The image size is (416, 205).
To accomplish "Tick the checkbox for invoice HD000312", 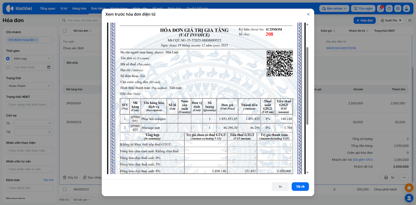I will [x=64, y=189].
